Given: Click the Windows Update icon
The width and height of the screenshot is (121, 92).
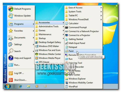Looking at the screenshot, I should (11, 16).
